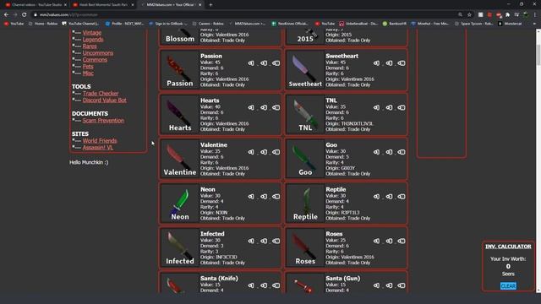Open the Uncommons category link
Viewport: 541px width, 304px height.
(x=98, y=53)
